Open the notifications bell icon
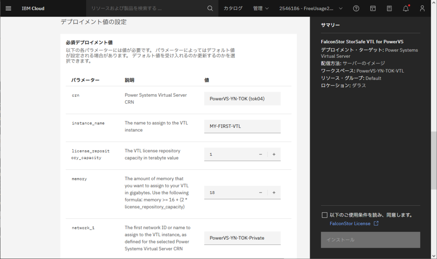 coord(406,9)
